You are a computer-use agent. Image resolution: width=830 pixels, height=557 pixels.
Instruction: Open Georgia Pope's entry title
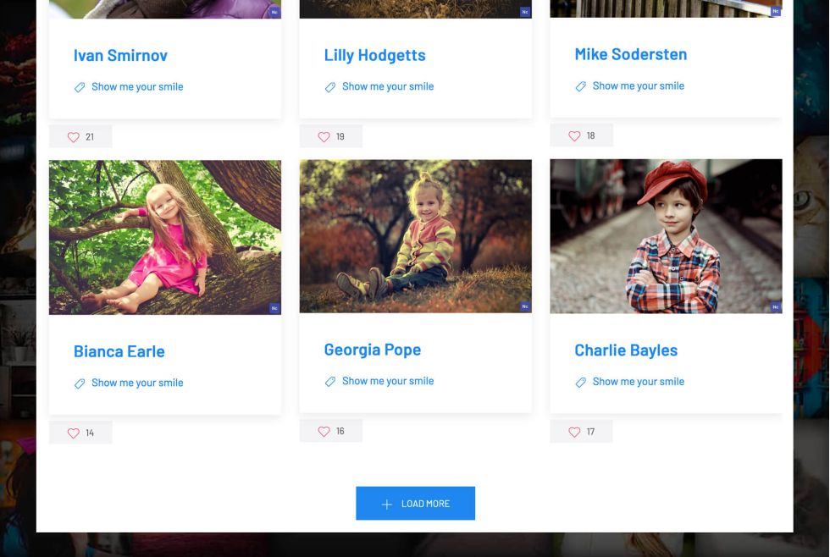(x=372, y=350)
